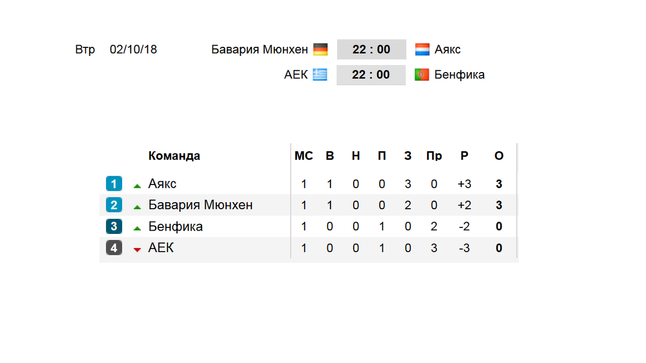Click the rank 3 position badge
Viewport: 646px width, 363px height.
[114, 226]
